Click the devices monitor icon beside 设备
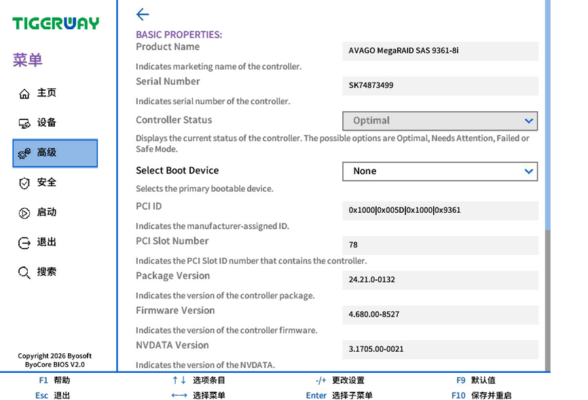This screenshot has width=588, height=400. [x=24, y=123]
